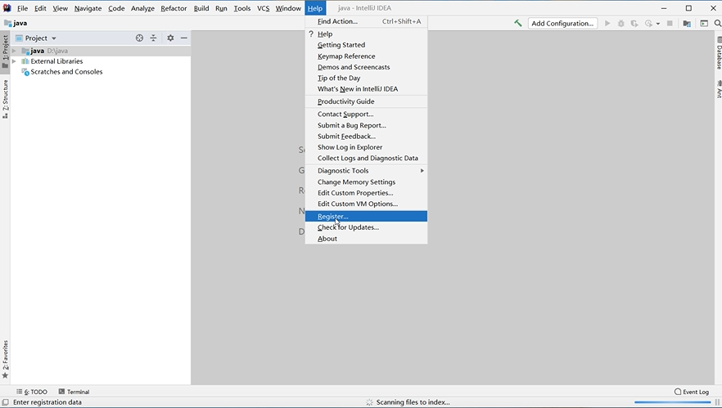Open the Terminal tool window
Screen dimensions: 722x408
point(74,392)
